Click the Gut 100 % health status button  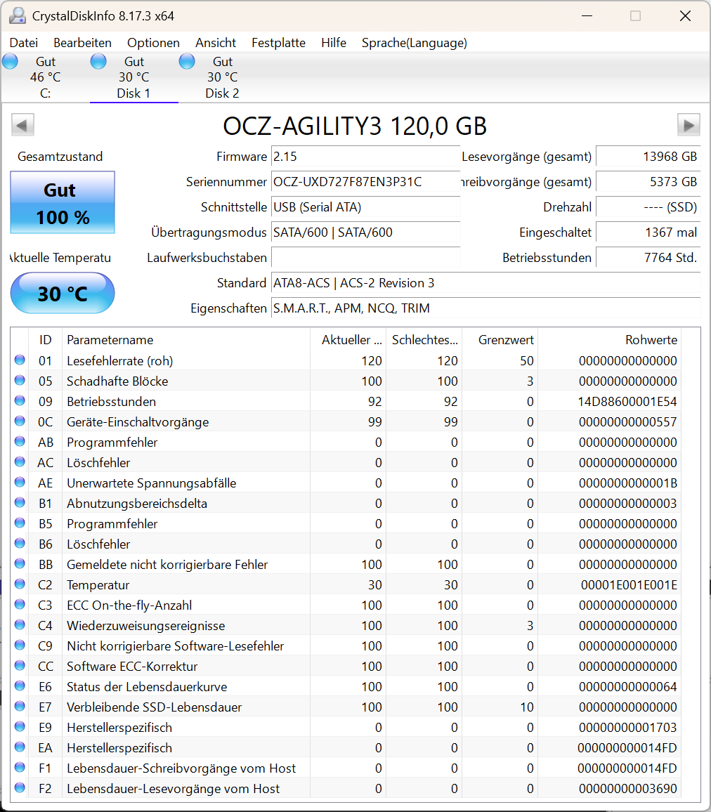point(63,202)
